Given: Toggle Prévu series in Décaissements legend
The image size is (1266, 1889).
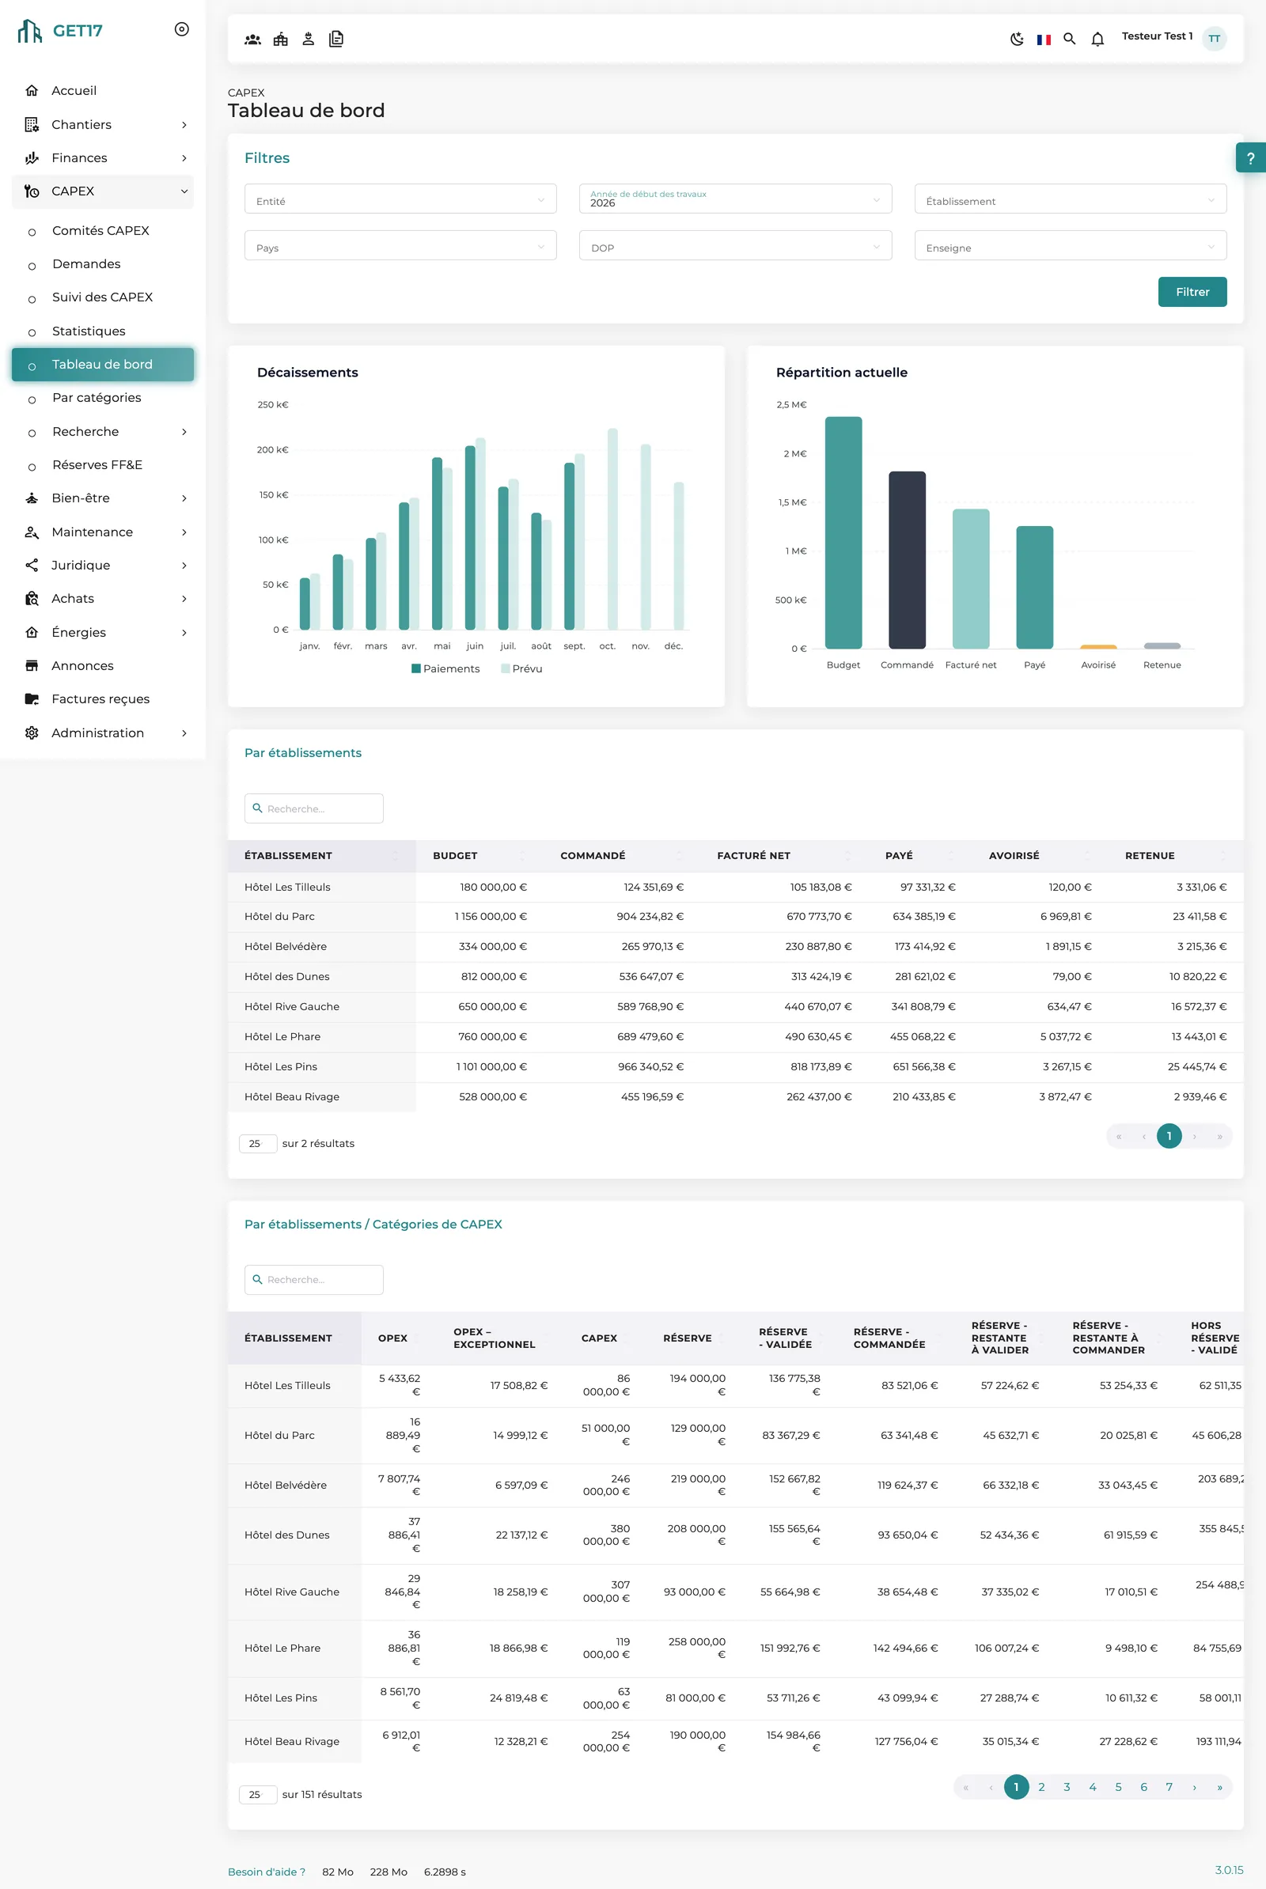Looking at the screenshot, I should [521, 668].
